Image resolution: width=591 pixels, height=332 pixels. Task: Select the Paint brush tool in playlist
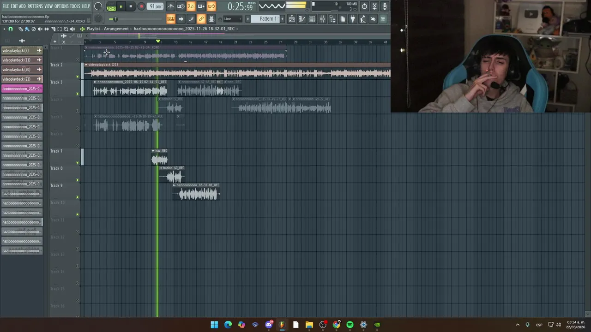click(x=27, y=29)
